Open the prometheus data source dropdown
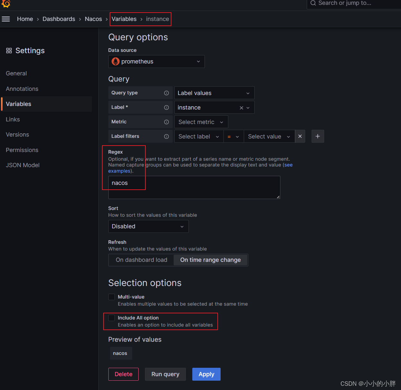This screenshot has height=390, width=401. [157, 62]
